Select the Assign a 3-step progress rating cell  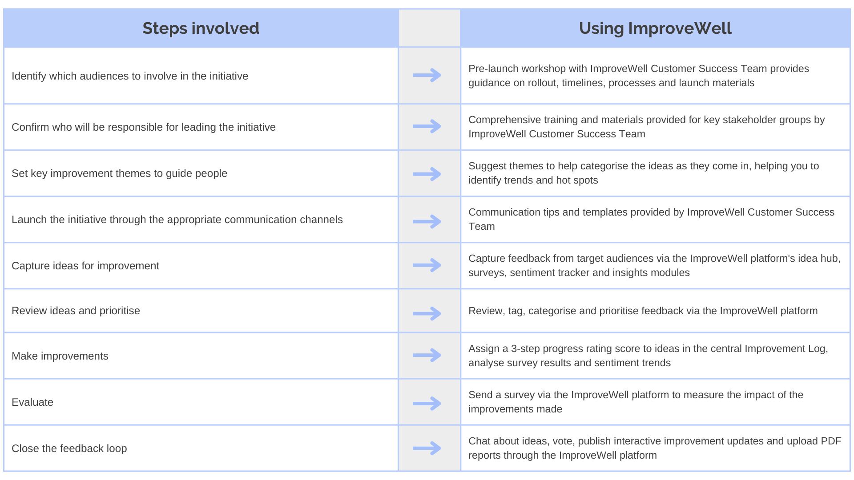[x=655, y=356]
